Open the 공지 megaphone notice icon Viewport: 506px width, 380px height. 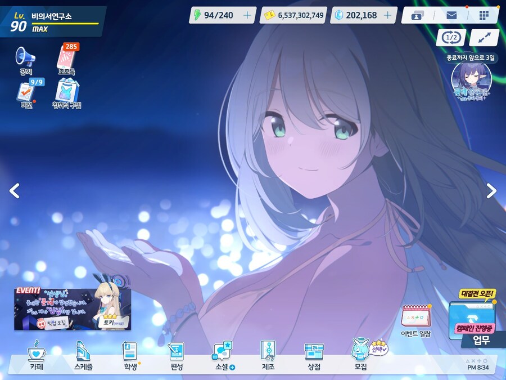[25, 61]
